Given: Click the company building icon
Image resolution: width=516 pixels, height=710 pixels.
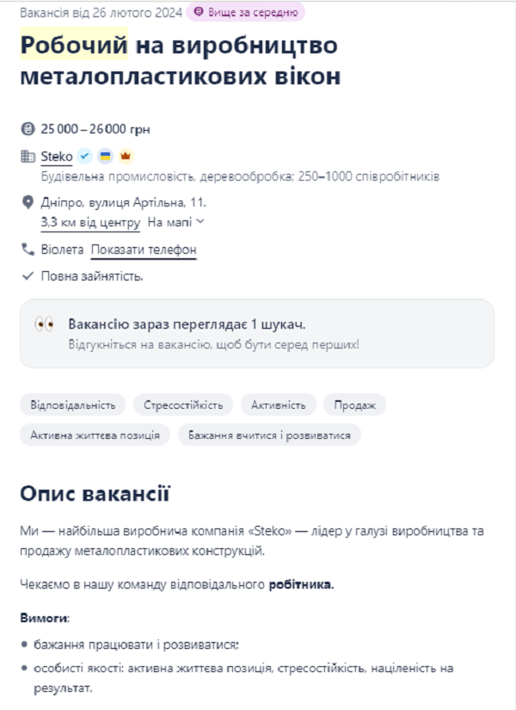Looking at the screenshot, I should coord(28,157).
